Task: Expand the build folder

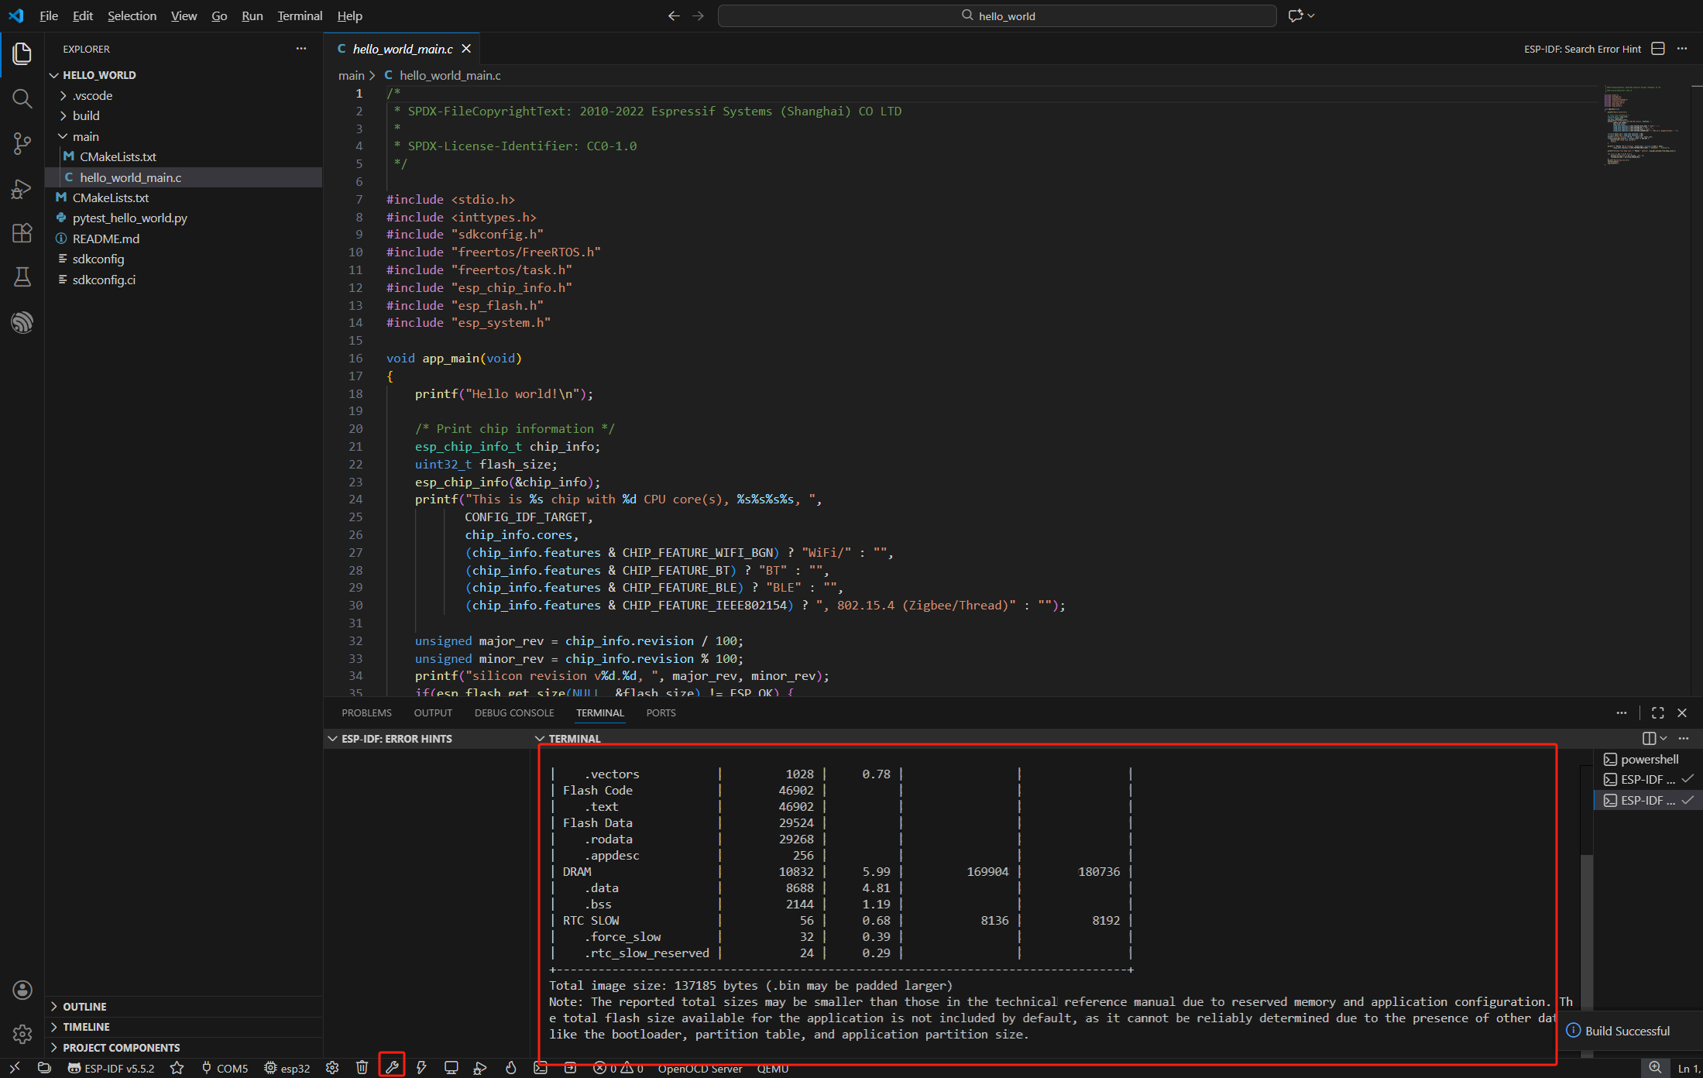Action: [87, 115]
